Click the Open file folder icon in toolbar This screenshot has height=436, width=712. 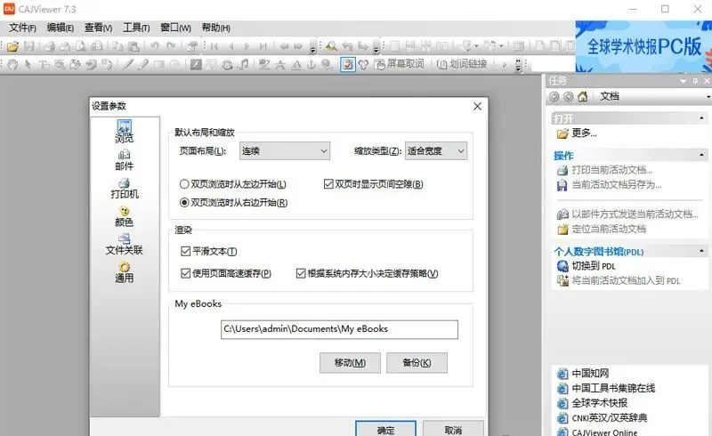coord(12,46)
